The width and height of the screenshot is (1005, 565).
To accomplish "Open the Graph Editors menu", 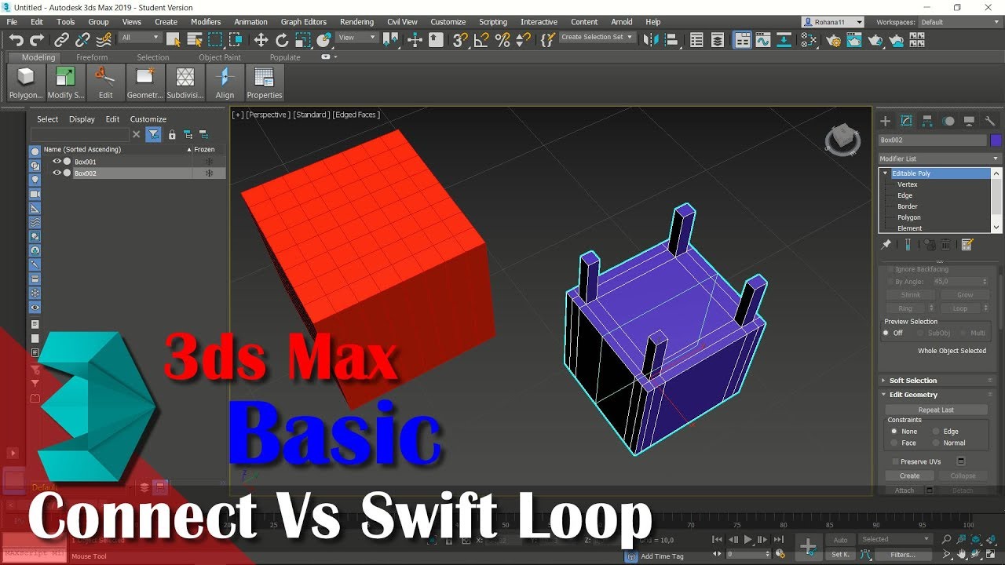I will (x=303, y=22).
